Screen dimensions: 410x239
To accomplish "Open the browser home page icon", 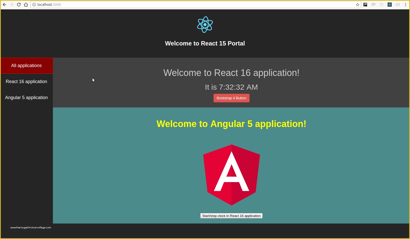I will [26, 5].
